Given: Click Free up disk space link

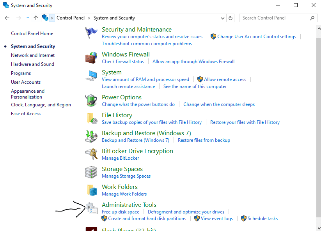Looking at the screenshot, I should tap(121, 212).
